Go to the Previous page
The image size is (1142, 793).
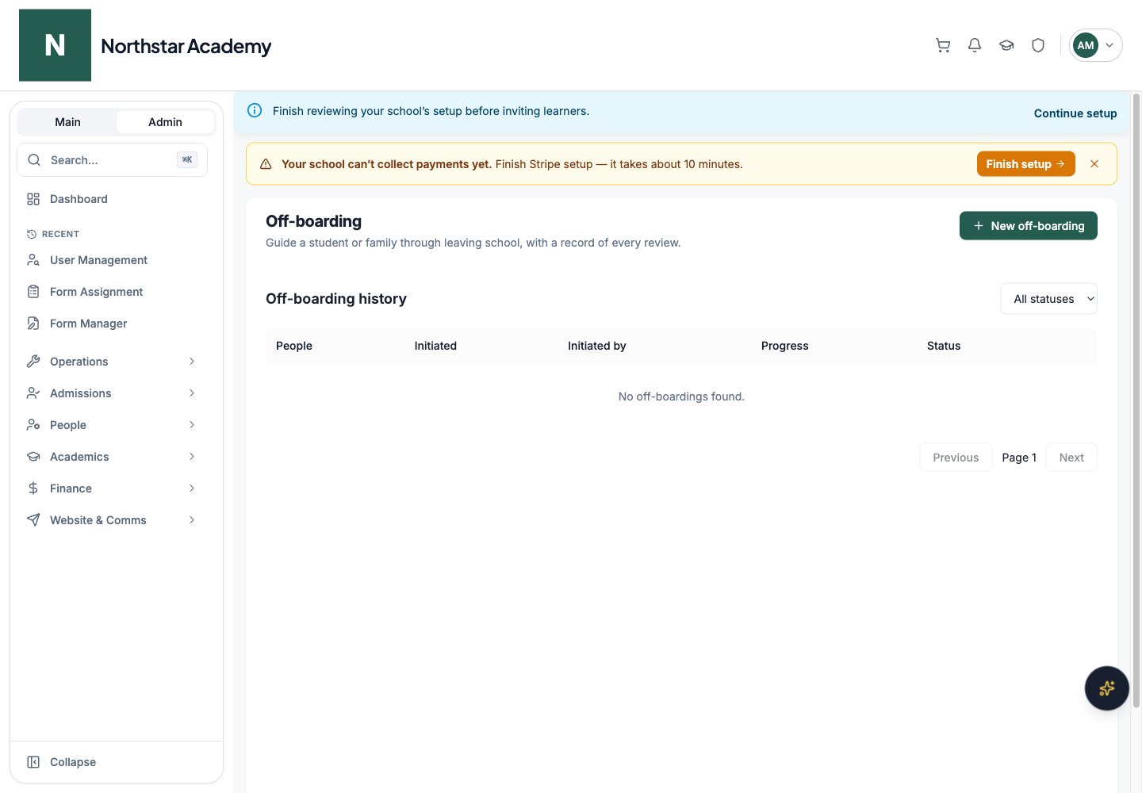point(956,458)
